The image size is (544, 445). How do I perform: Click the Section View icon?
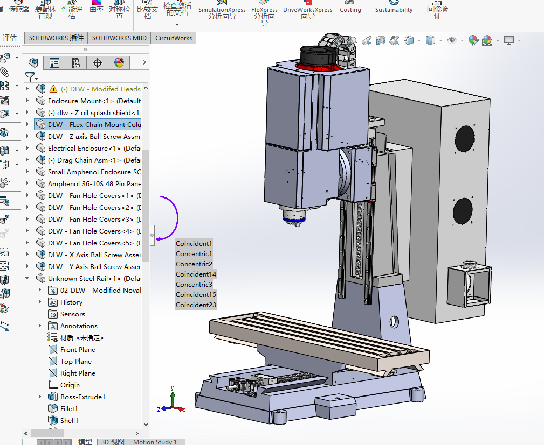[x=381, y=40]
